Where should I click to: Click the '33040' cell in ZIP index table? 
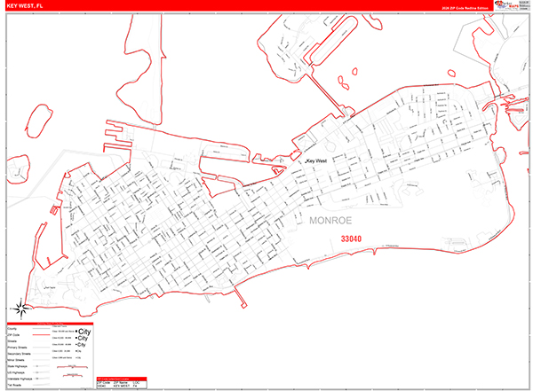pos(101,386)
